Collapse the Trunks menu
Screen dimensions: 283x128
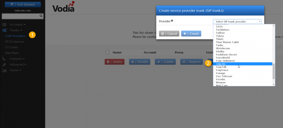[x=16, y=30]
